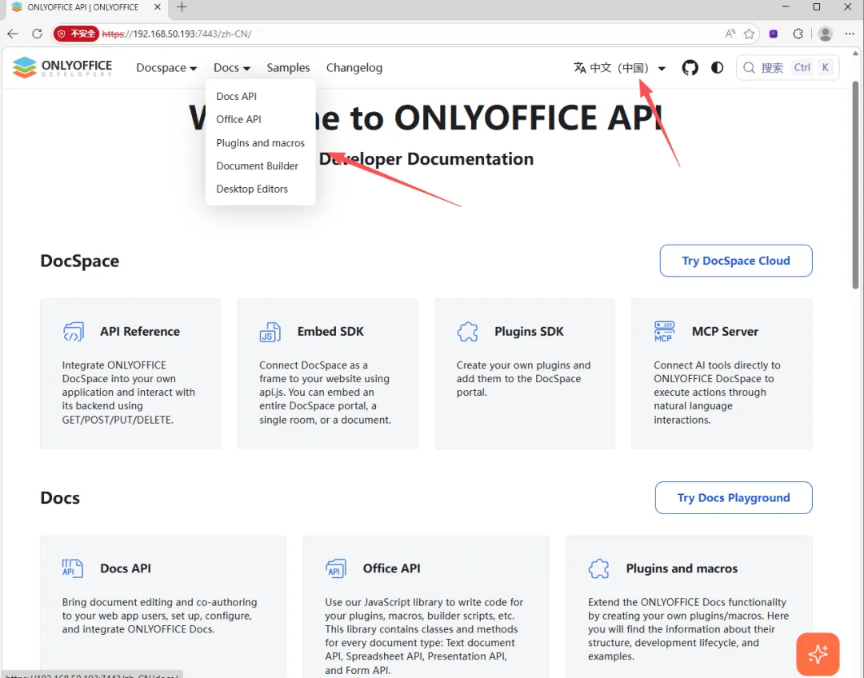Open the Embed SDK card title

[x=330, y=332]
